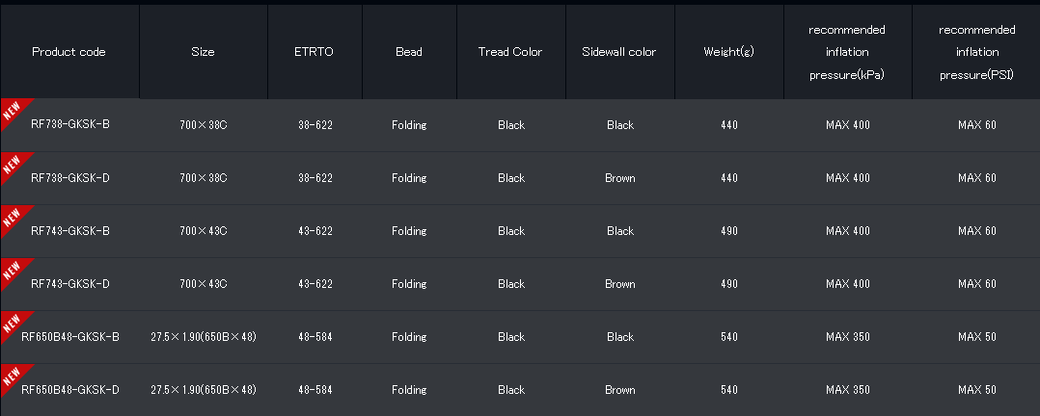Click the recommended inflation pressure(kPa) header
1040x416 pixels.
(847, 52)
